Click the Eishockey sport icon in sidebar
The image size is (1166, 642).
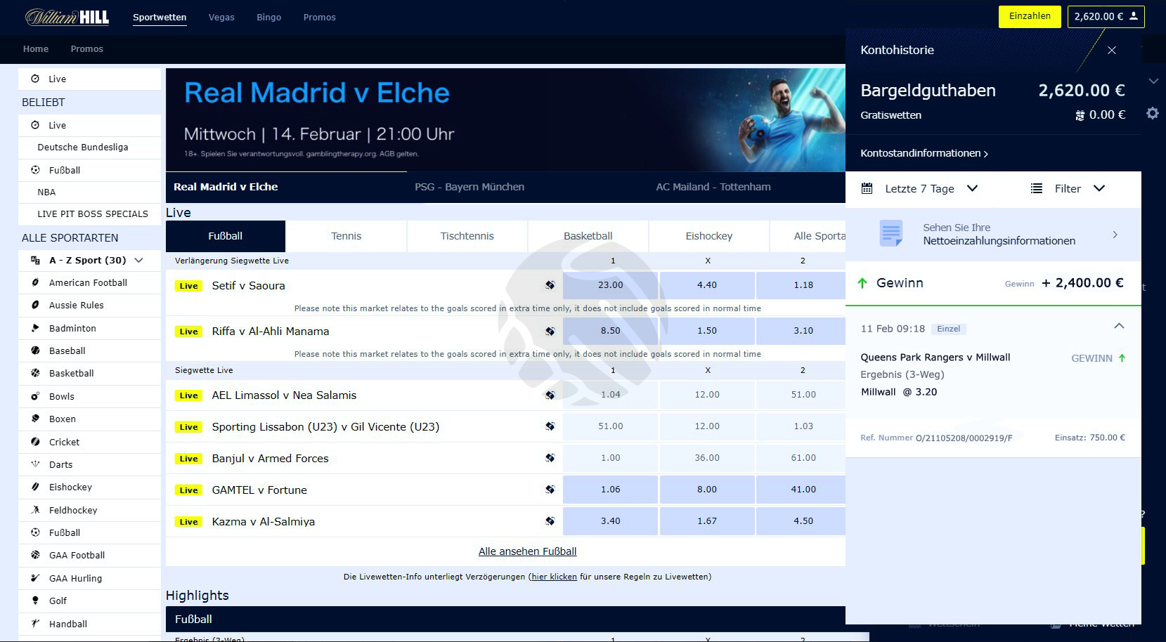35,487
